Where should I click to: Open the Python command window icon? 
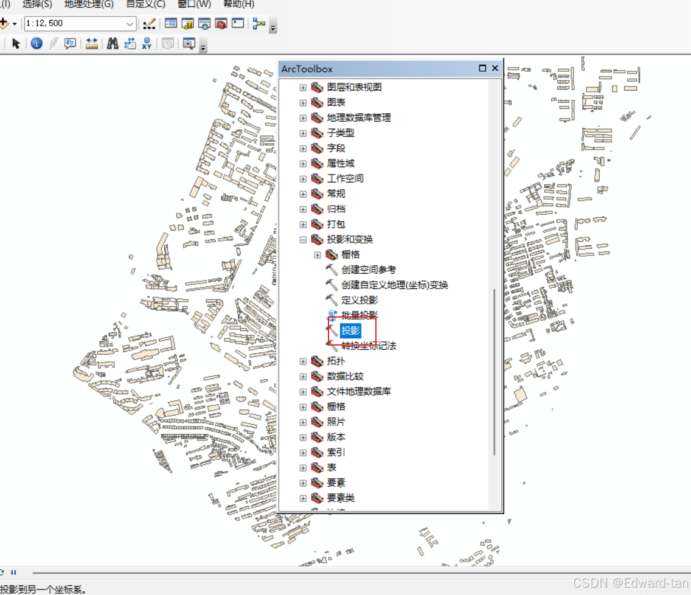pyautogui.click(x=237, y=23)
